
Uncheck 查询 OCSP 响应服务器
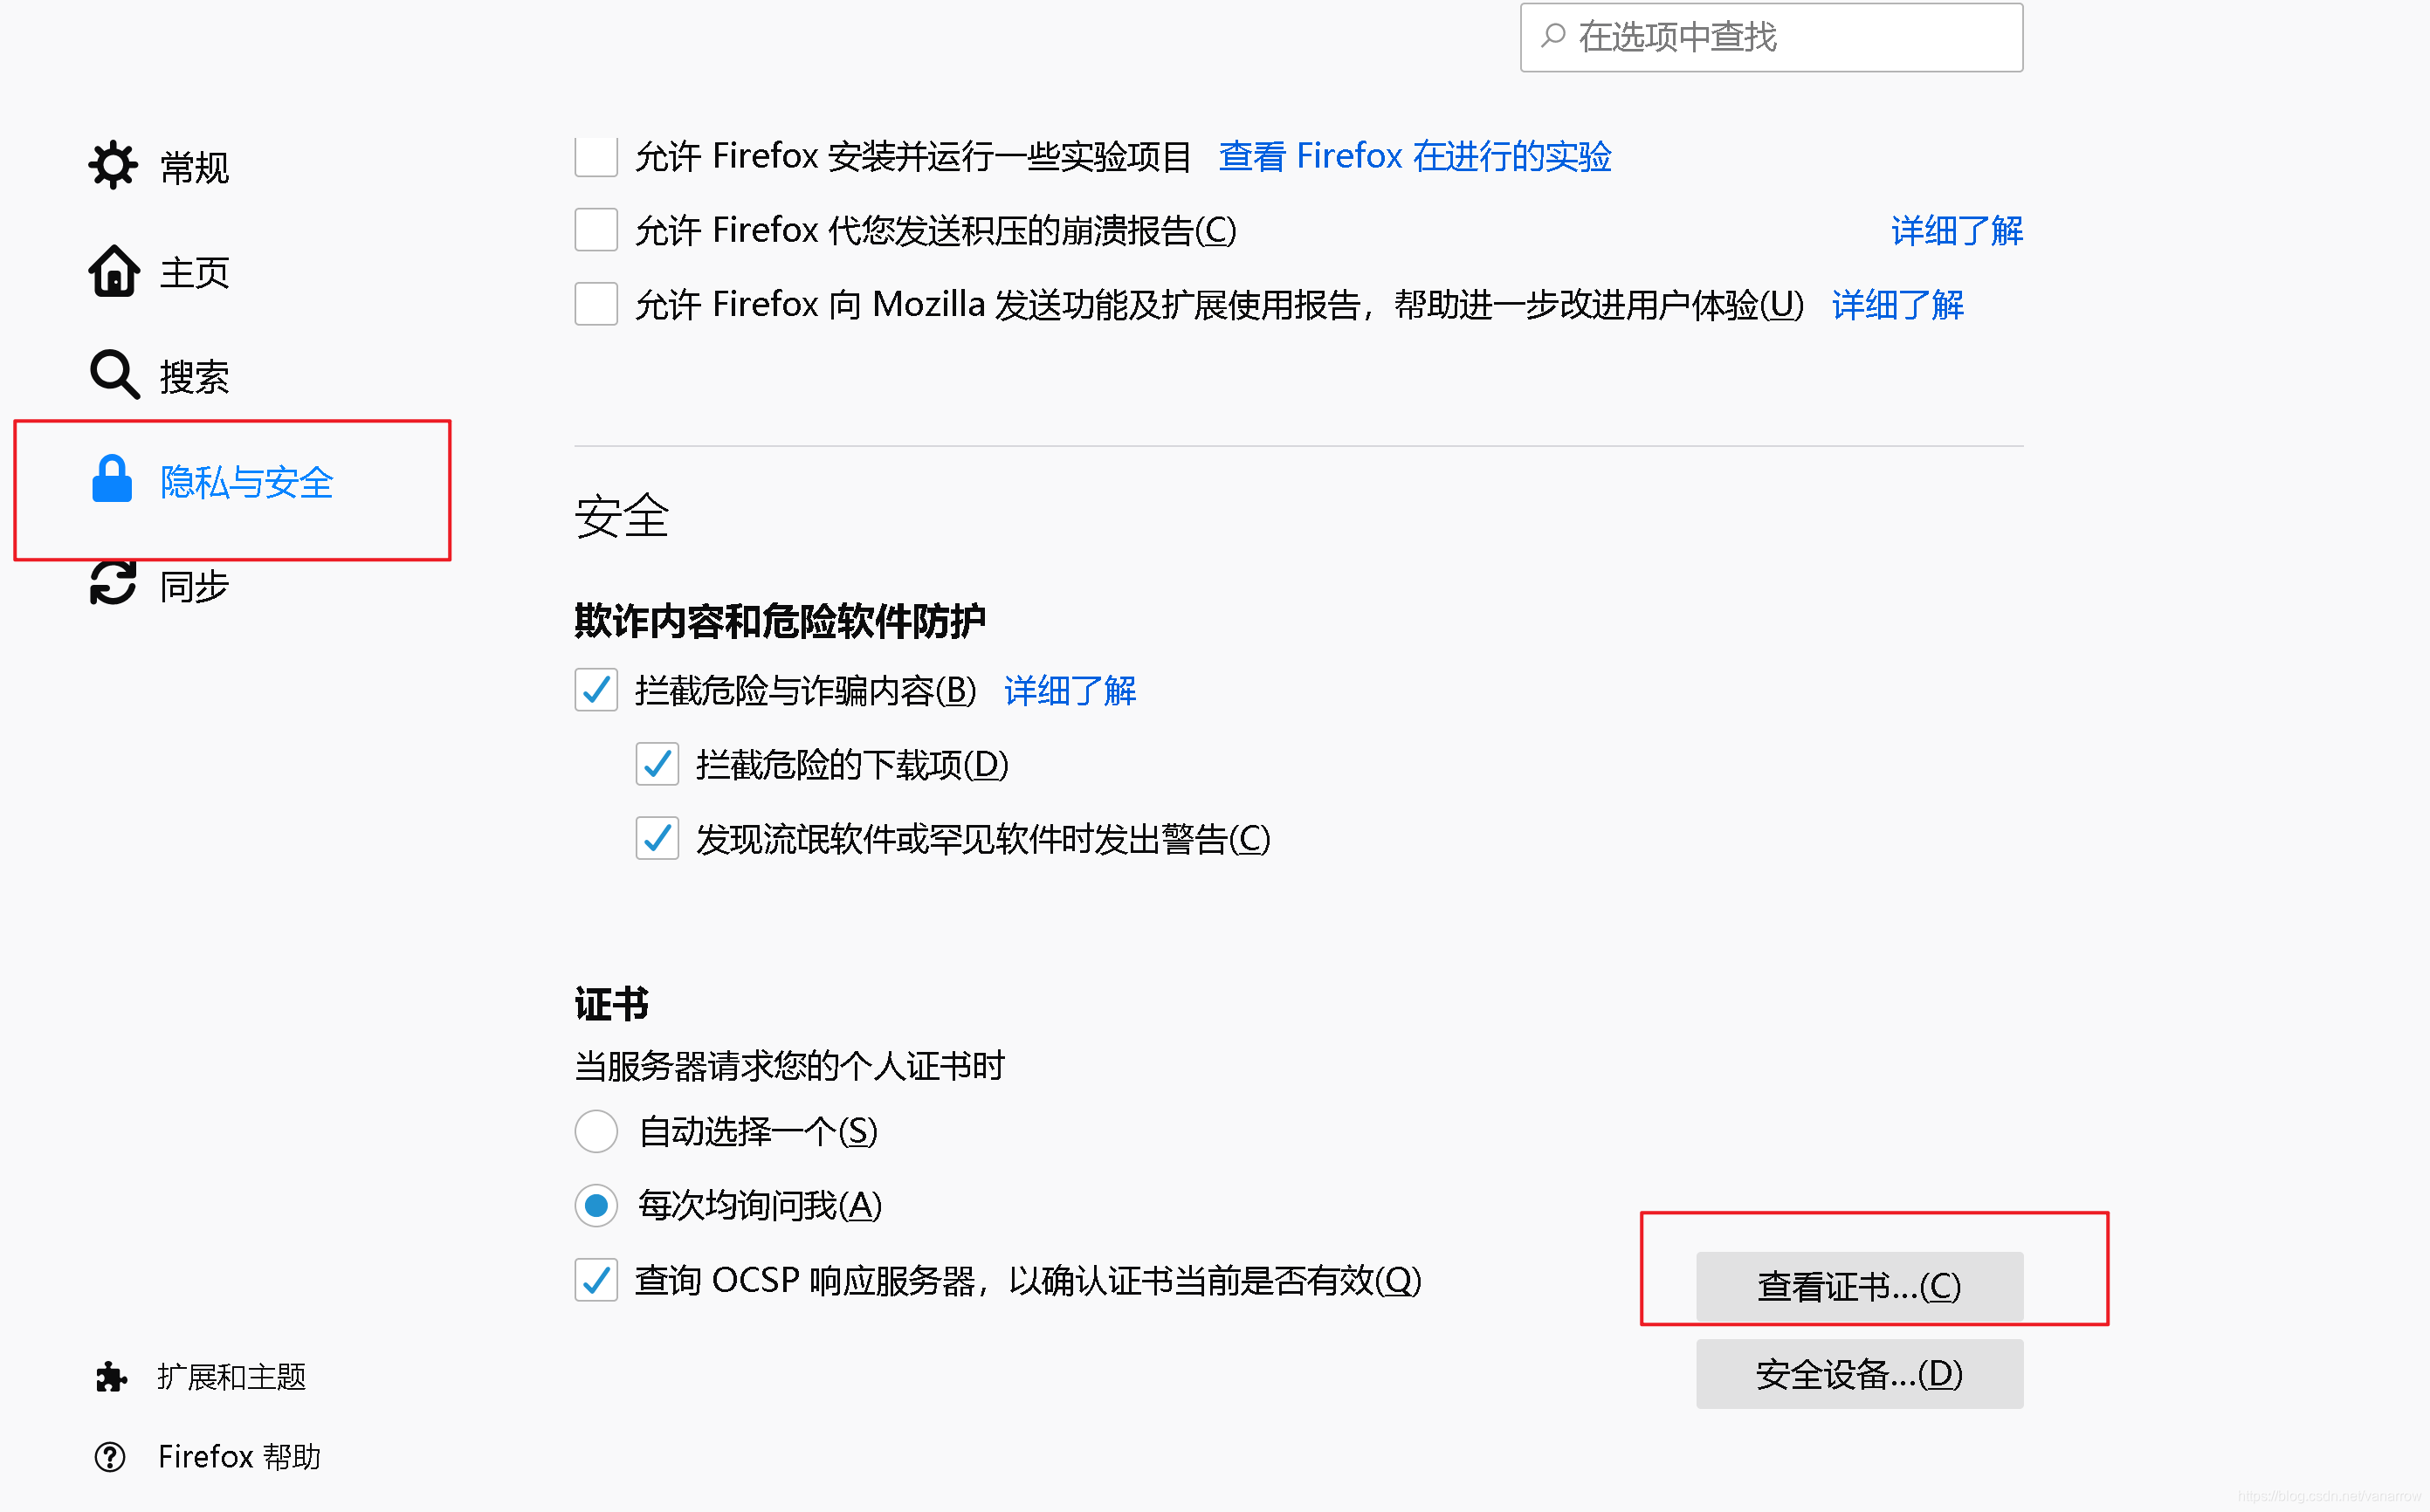(596, 1281)
